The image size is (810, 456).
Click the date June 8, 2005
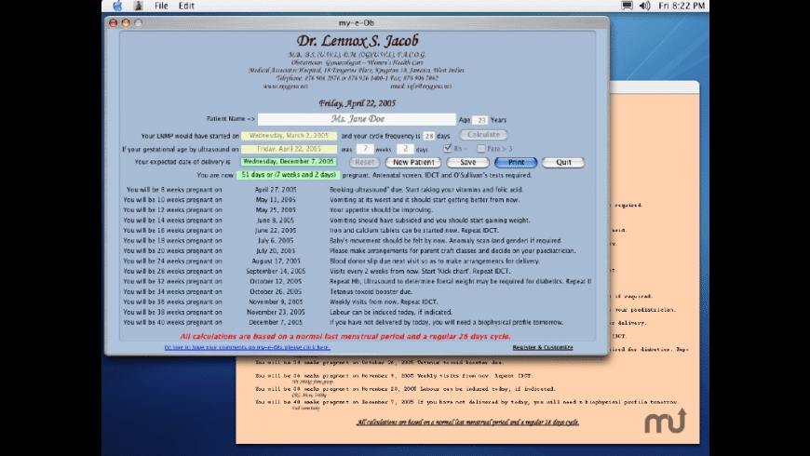click(x=276, y=220)
